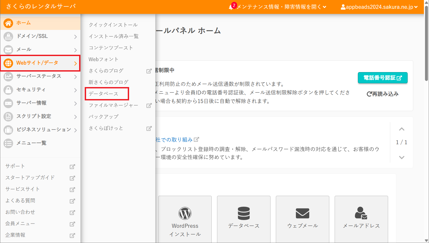Select 新さくらのブログ menu entry
Viewport: 429px width, 243px height.
click(x=109, y=82)
